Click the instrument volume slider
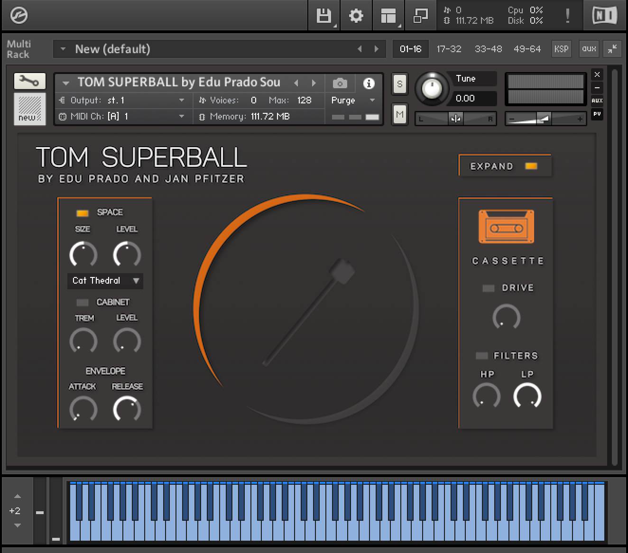Image resolution: width=628 pixels, height=553 pixels. (545, 119)
